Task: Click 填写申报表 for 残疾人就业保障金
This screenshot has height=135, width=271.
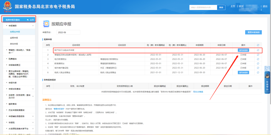Action: pos(243,72)
